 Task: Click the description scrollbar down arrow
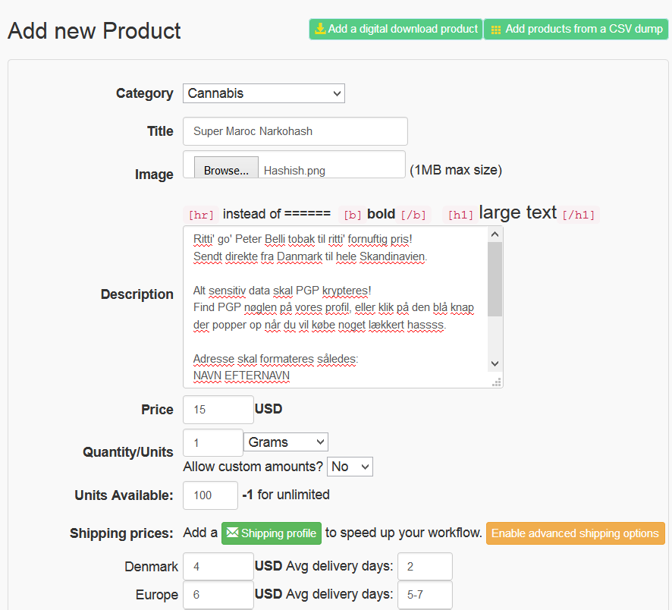[x=495, y=364]
